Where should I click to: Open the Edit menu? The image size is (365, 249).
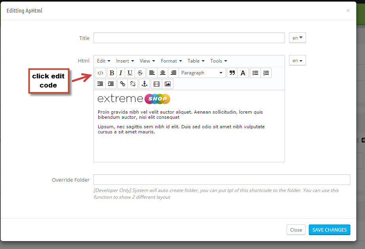(x=104, y=61)
